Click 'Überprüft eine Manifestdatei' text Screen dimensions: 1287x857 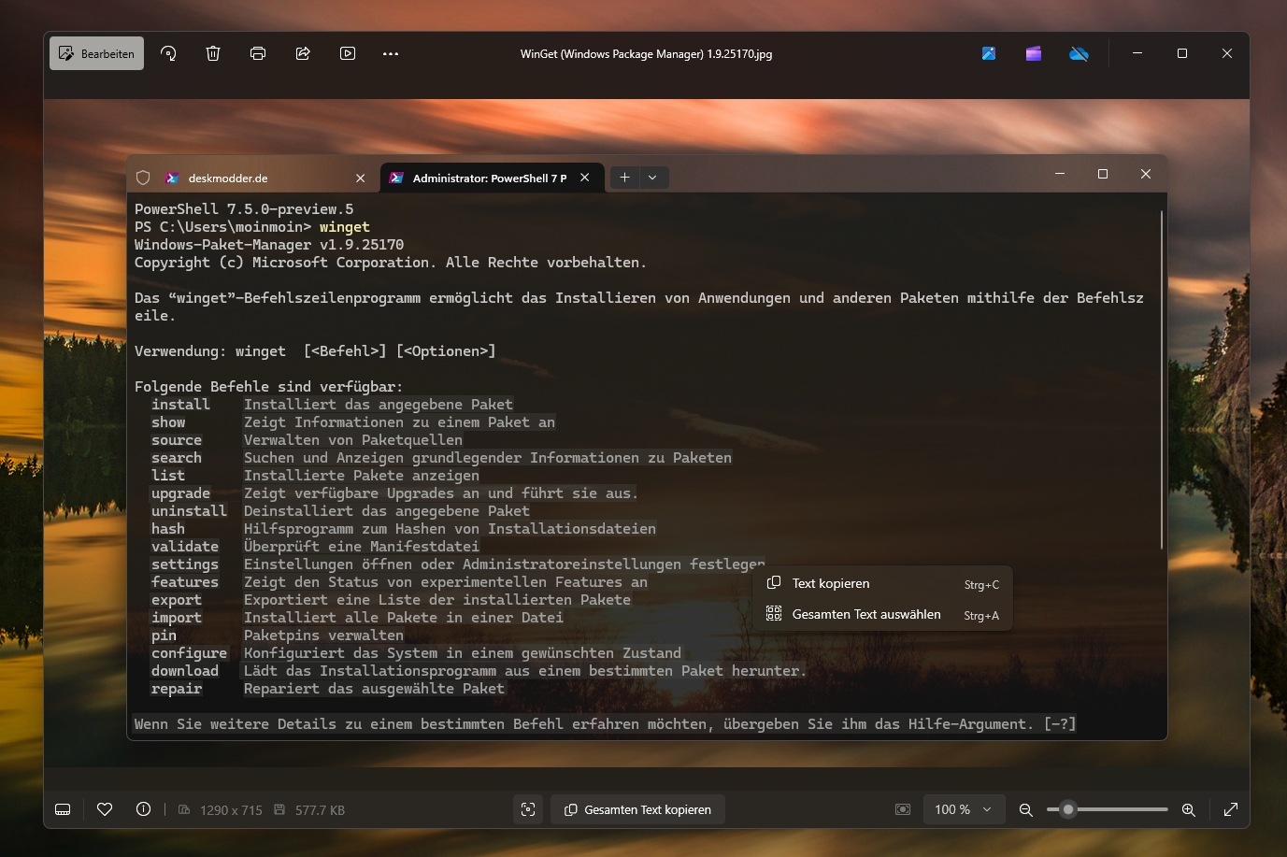pyautogui.click(x=361, y=547)
